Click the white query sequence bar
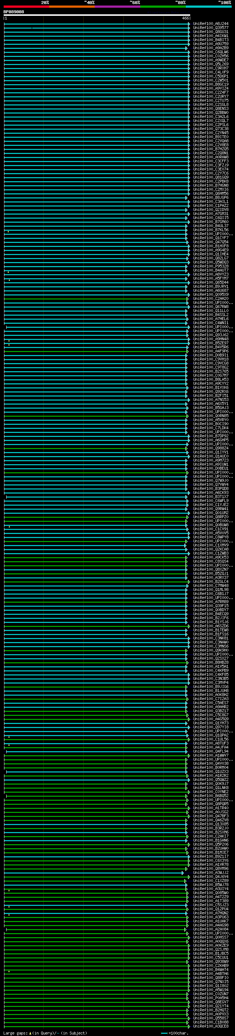235x1036 pixels. click(97, 15)
